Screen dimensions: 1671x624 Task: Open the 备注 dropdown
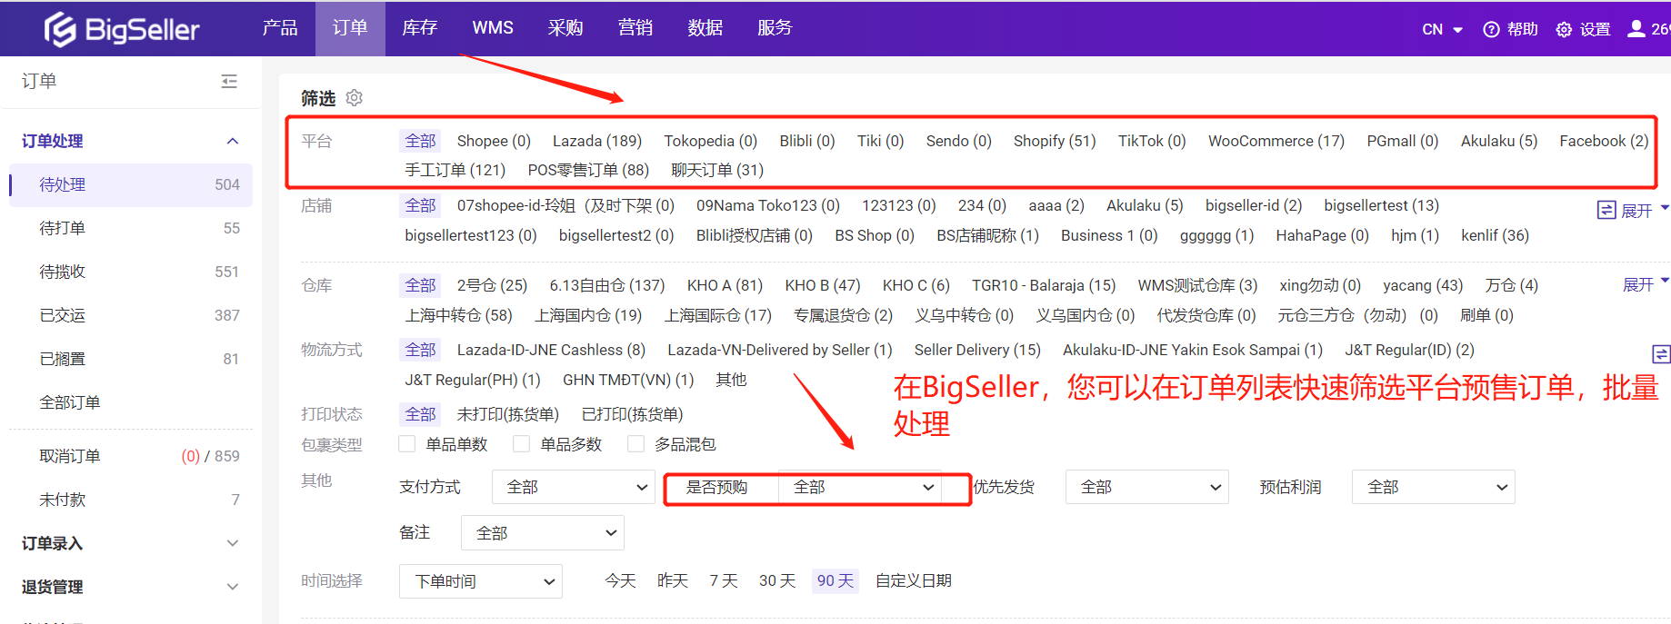tap(543, 532)
